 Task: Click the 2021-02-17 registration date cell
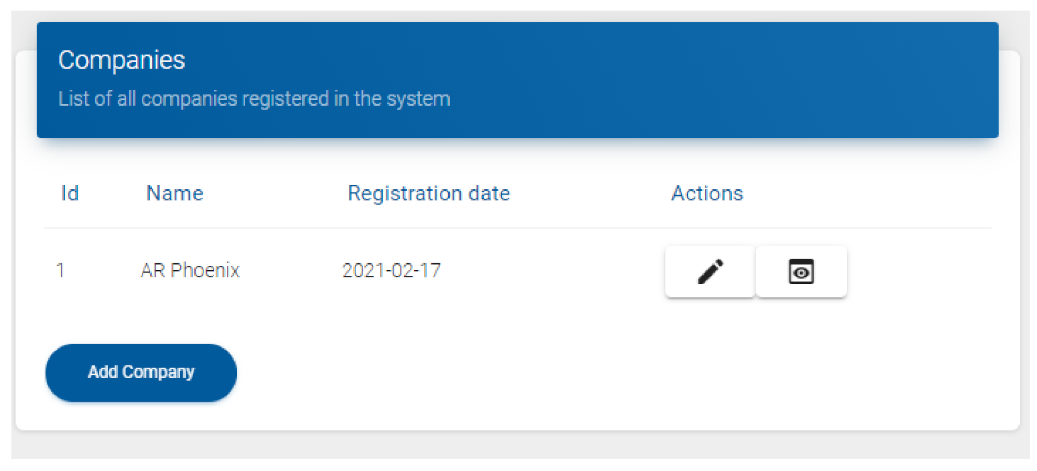[391, 270]
